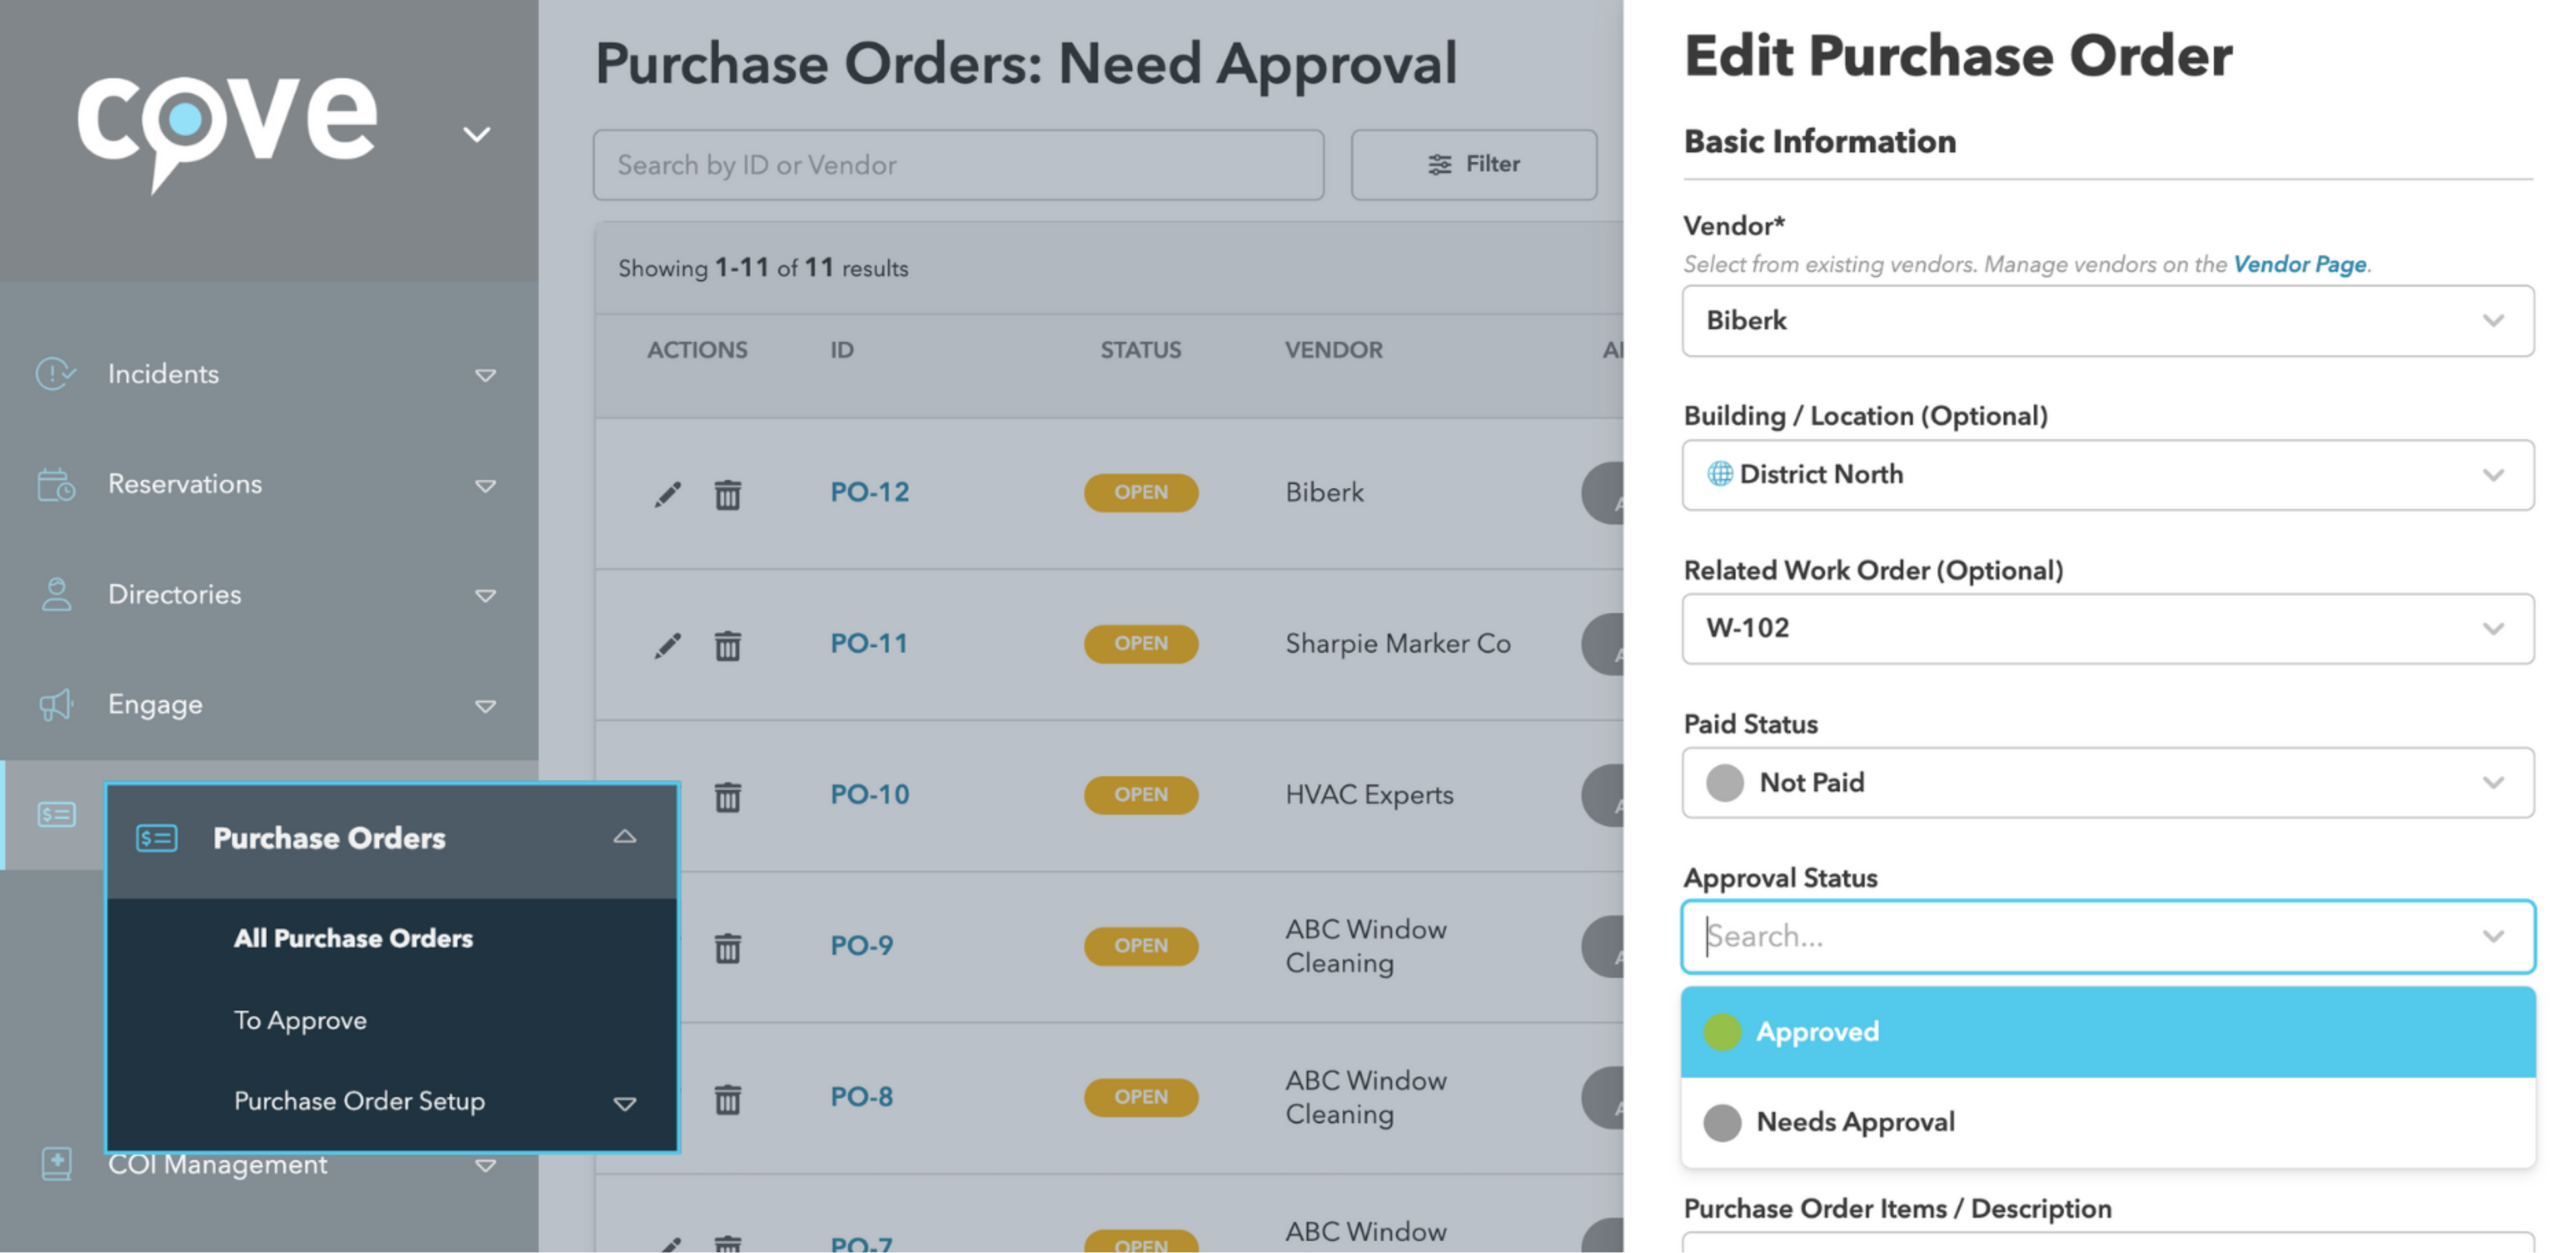Click the Filter button
This screenshot has height=1253, width=2576.
[x=1474, y=165]
